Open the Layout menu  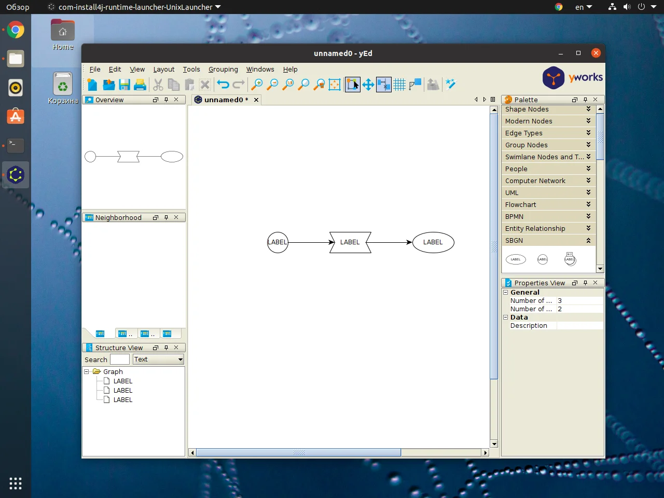pos(164,69)
